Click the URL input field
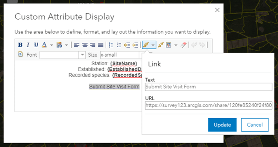The height and width of the screenshot is (147, 278). tap(209, 105)
